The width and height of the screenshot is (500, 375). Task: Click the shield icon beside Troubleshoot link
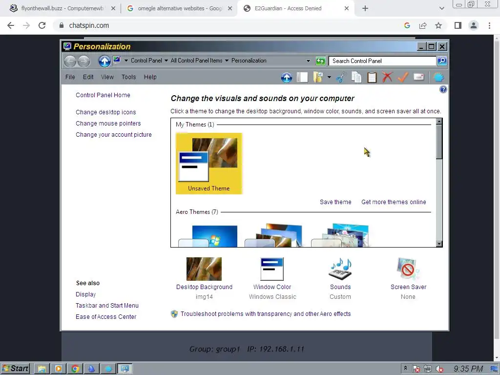pos(174,314)
